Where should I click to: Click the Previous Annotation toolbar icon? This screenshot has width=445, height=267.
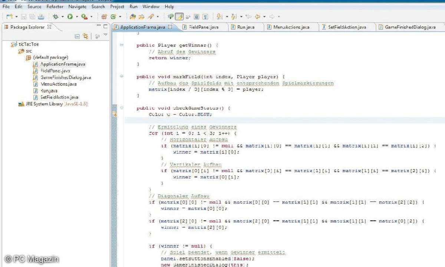coord(234,17)
